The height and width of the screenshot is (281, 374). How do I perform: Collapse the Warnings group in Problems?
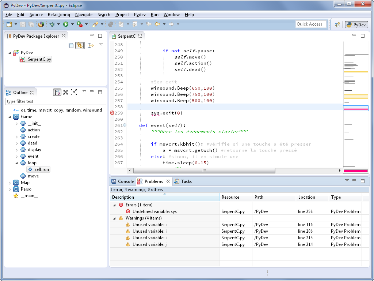tap(114, 218)
